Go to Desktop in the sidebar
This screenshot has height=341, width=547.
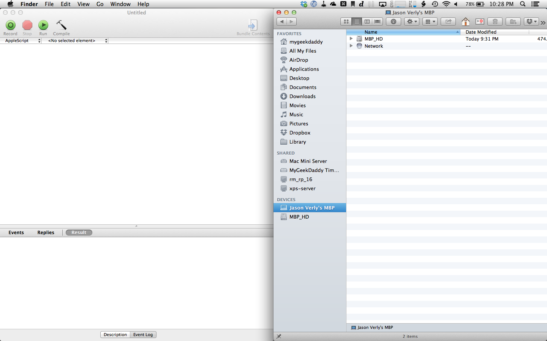click(310, 78)
